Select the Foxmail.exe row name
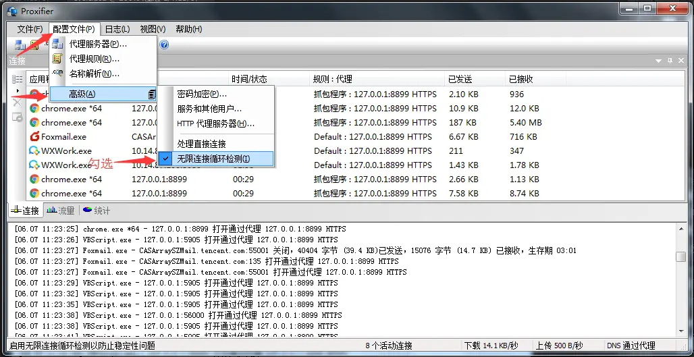This screenshot has height=357, width=694. 63,137
